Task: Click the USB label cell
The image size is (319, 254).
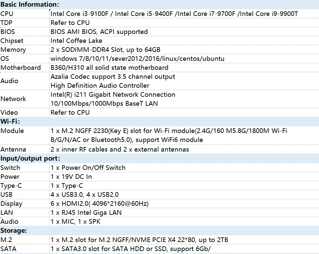Action: [x=24, y=194]
